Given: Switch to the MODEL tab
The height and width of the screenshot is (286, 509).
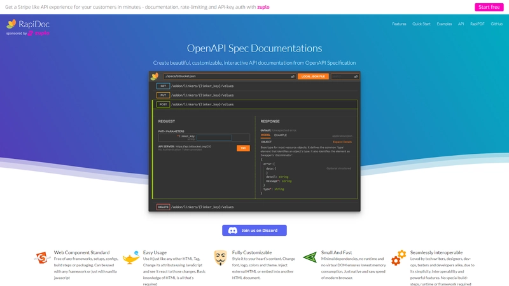Looking at the screenshot, I should coord(265,135).
